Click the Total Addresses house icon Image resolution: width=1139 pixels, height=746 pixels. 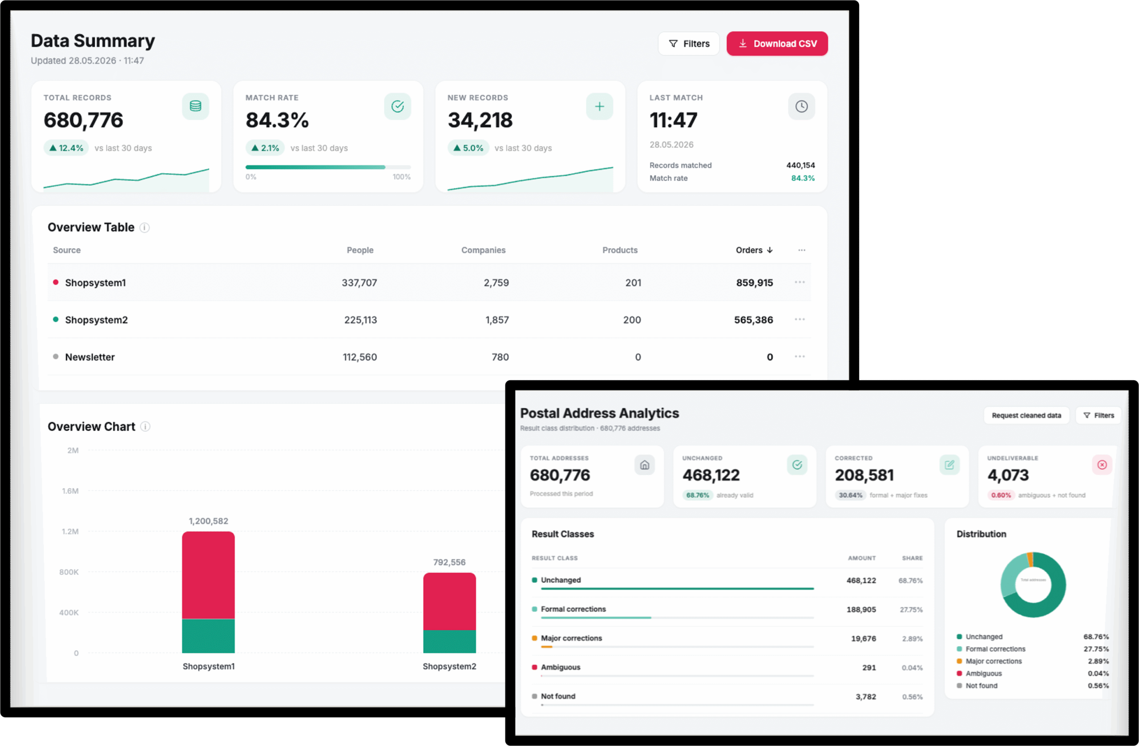click(645, 465)
